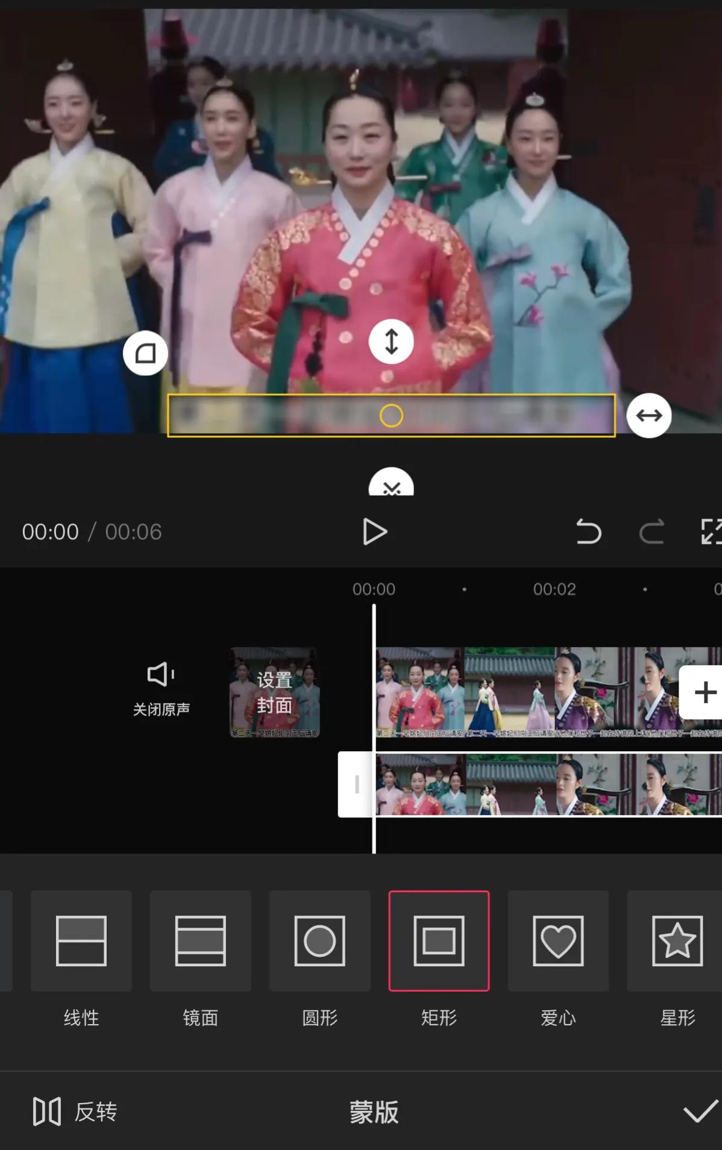Tap the 反转 invert mask button

coord(75,1111)
